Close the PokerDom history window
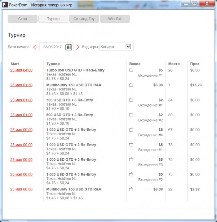This screenshot has height=222, width=217. (207, 3)
